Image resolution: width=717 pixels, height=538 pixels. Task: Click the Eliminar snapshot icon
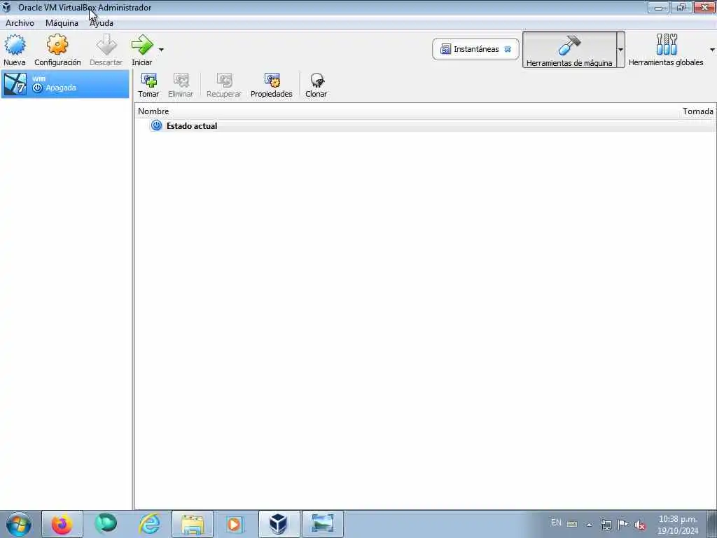tap(181, 81)
